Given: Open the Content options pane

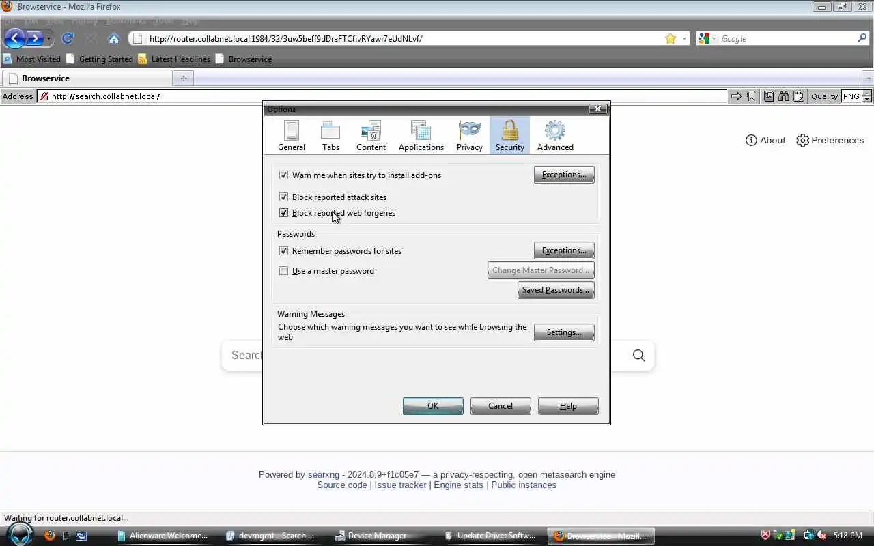Looking at the screenshot, I should (x=371, y=135).
